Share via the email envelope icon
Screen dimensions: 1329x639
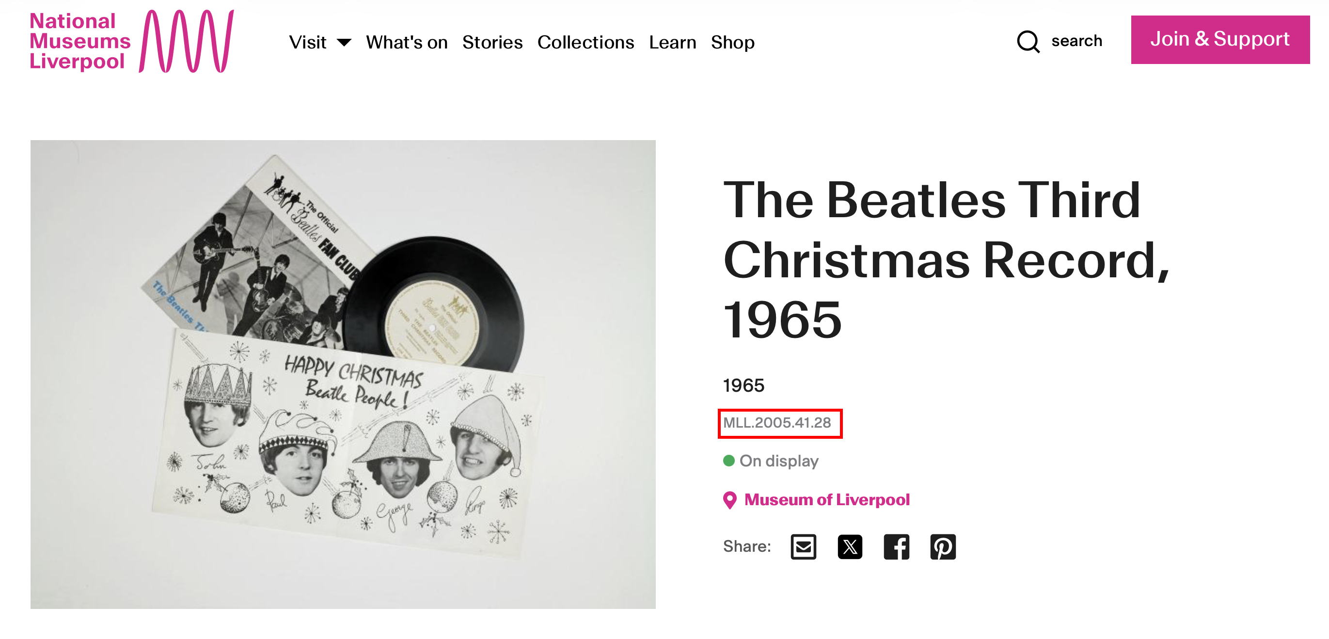point(803,546)
